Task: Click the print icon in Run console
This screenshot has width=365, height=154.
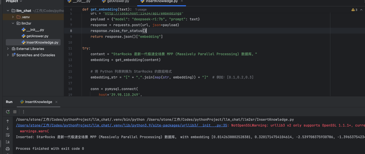Action: [x=8, y=149]
